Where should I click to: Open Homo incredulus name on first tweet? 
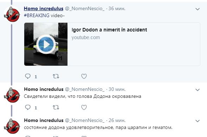(44, 8)
